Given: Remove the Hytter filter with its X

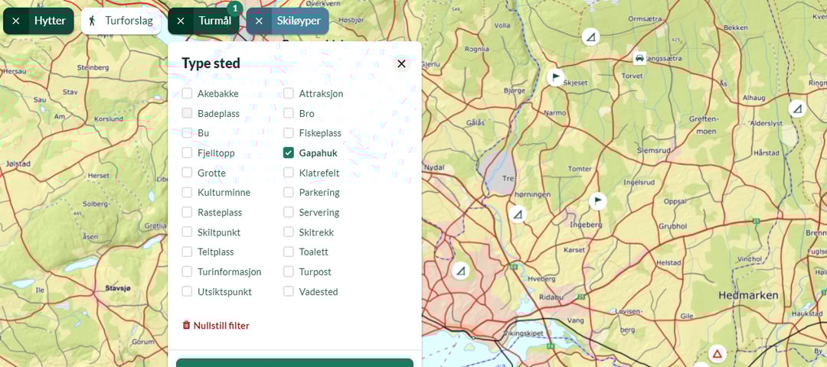Looking at the screenshot, I should 16,21.
